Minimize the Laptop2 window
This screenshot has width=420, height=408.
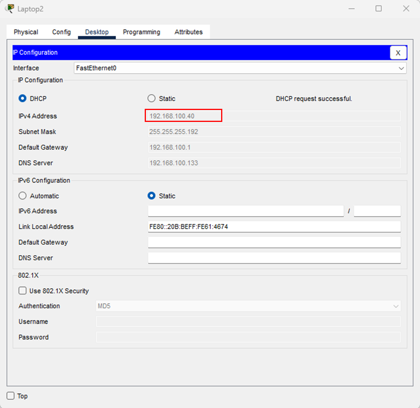[x=351, y=8]
